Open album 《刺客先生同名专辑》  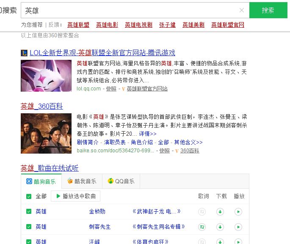click(x=159, y=227)
